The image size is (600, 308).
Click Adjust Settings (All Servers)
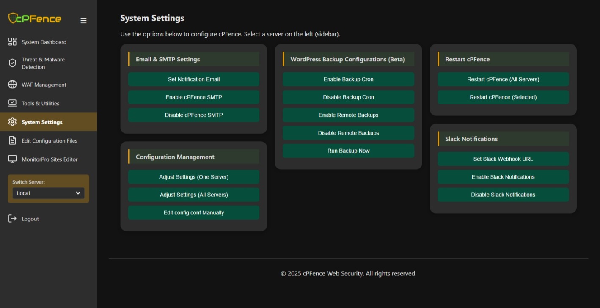pyautogui.click(x=194, y=195)
